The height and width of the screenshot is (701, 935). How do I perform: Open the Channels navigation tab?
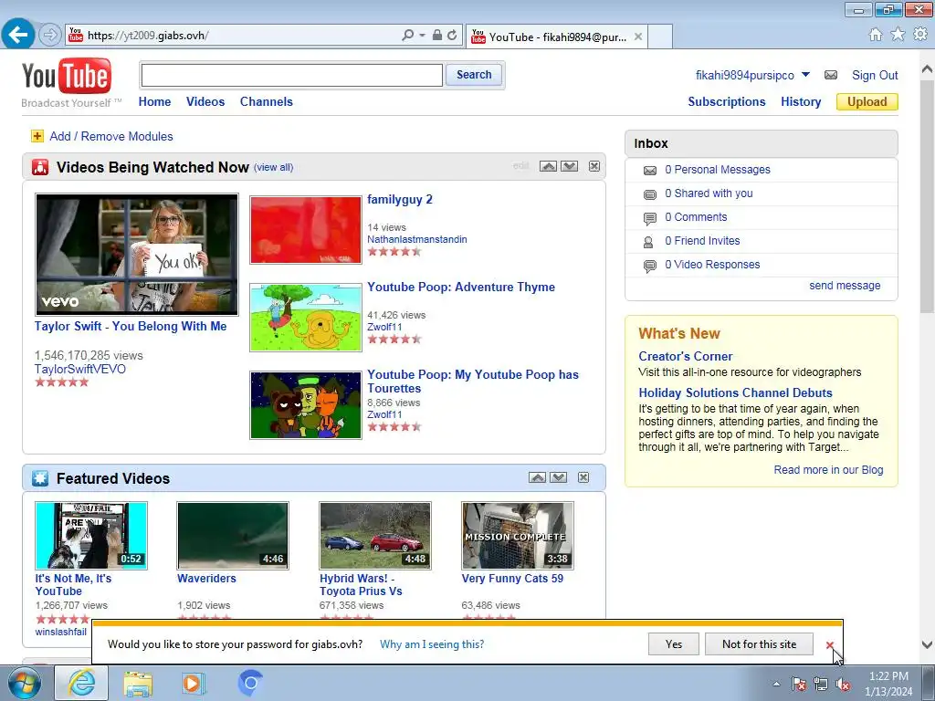click(267, 102)
